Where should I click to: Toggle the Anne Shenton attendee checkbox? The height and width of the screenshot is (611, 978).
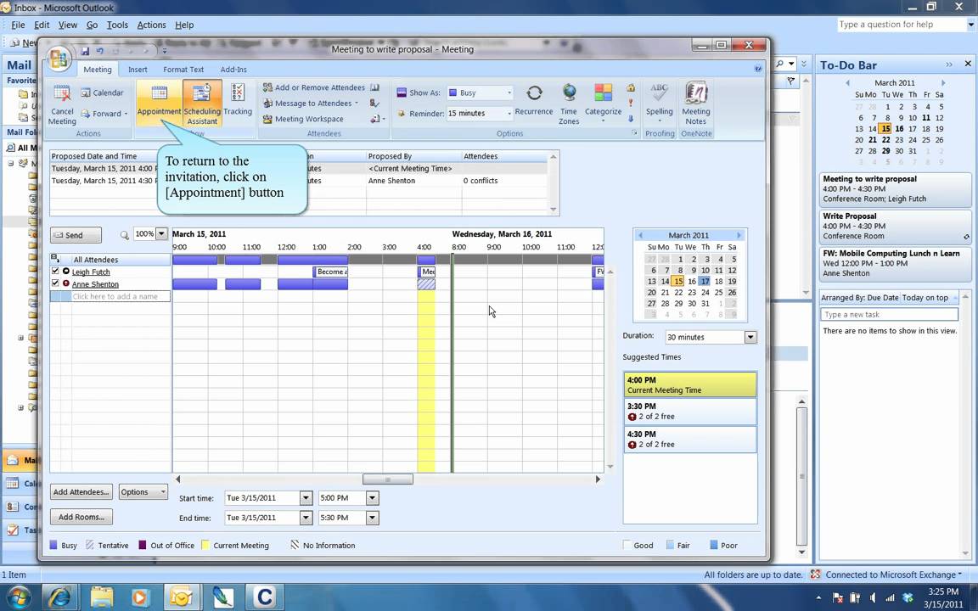coord(55,283)
